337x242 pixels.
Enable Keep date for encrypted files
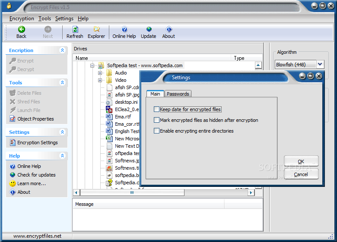156,109
